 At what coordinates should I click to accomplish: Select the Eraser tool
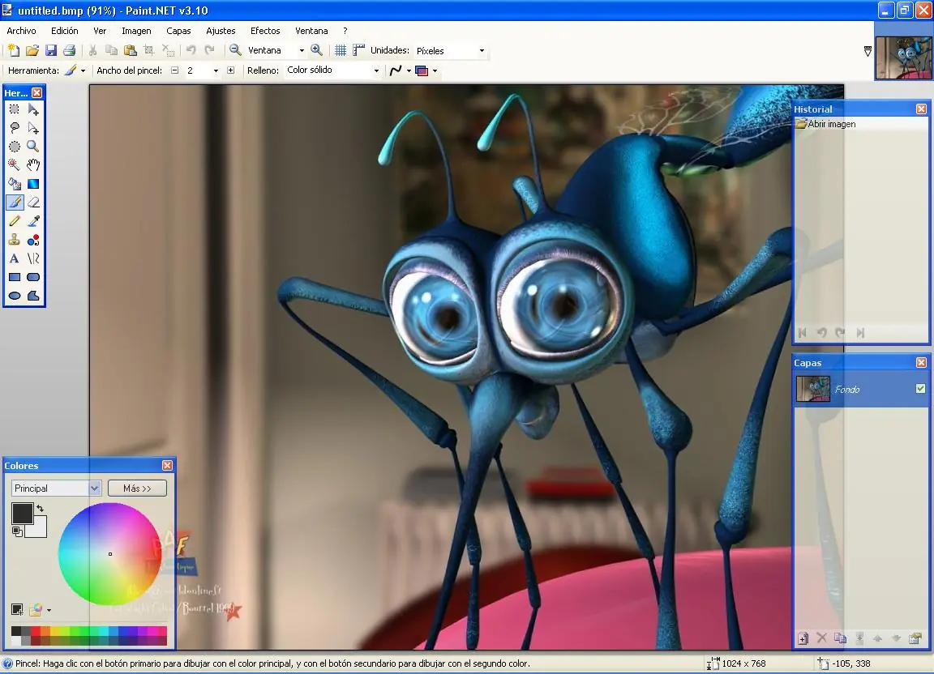click(33, 203)
